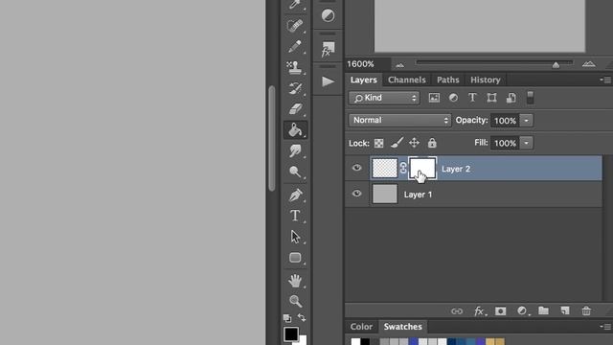Swap foreground and background colors
This screenshot has width=613, height=345.
tap(302, 317)
